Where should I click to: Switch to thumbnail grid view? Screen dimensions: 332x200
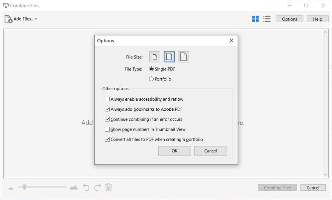255,19
